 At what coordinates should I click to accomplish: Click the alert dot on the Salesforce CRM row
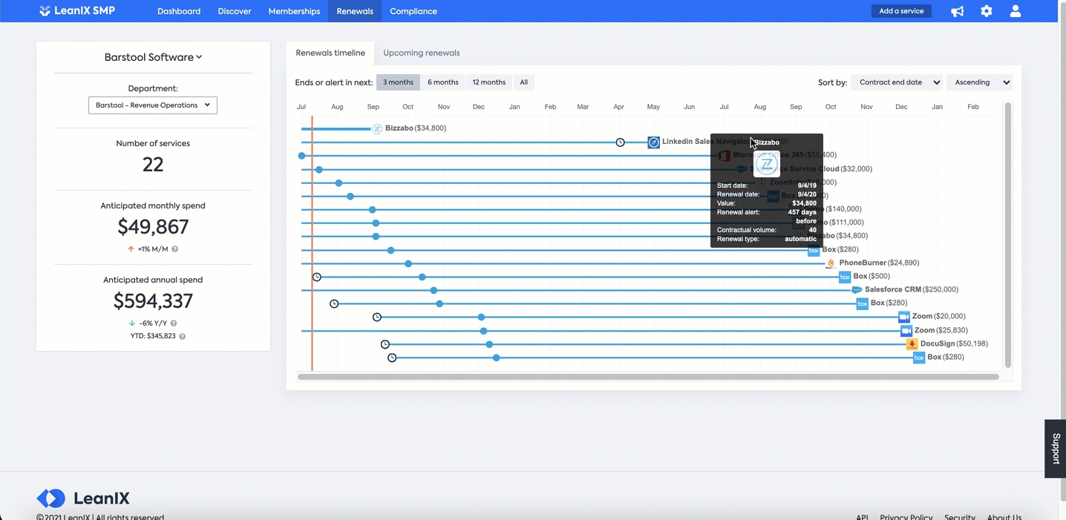(434, 290)
